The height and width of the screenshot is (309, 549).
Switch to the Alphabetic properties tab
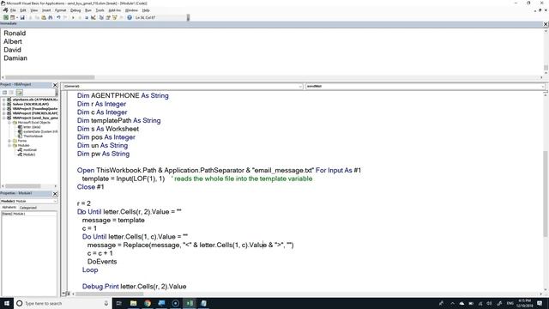point(9,208)
